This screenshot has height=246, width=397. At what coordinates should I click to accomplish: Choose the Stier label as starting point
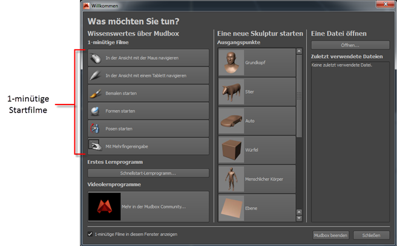tap(249, 92)
